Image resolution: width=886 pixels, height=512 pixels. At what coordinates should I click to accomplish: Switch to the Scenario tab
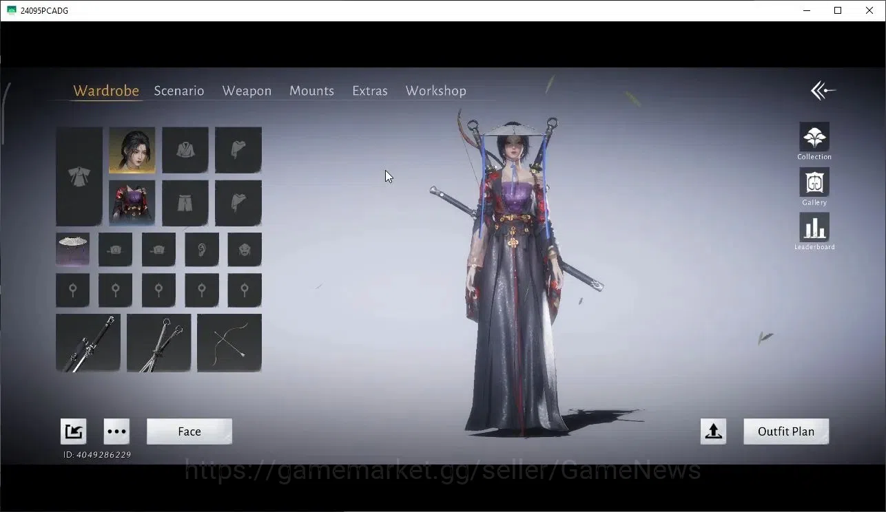click(x=179, y=91)
